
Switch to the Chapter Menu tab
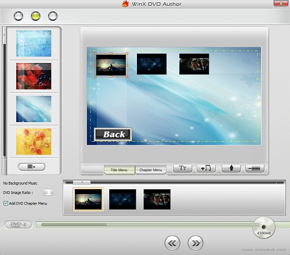pos(151,170)
